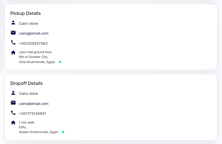Image resolution: width=222 pixels, height=144 pixels.
Task: Select dropoff phone number +201173124831
Action: coord(33,113)
